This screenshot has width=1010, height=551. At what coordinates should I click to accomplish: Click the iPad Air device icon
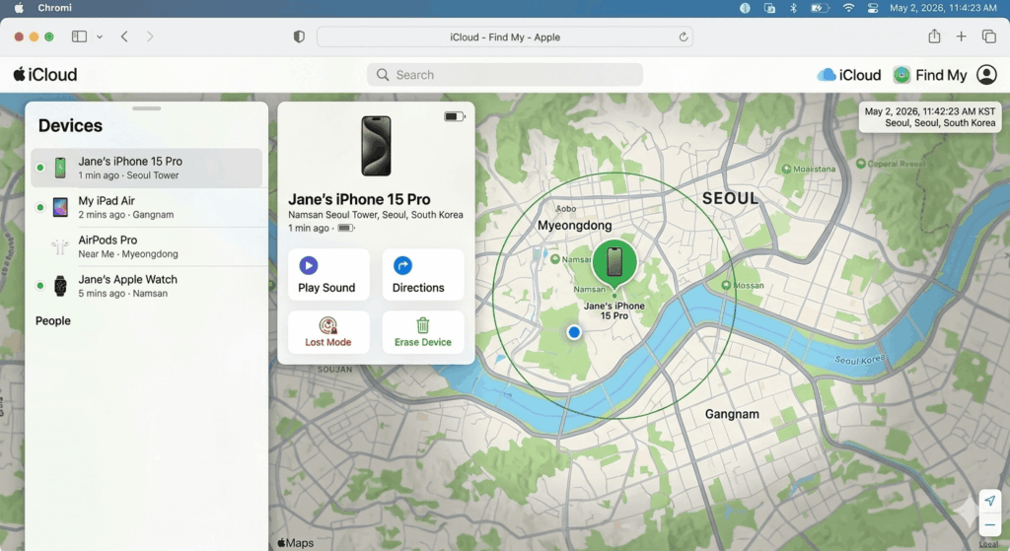pyautogui.click(x=60, y=207)
